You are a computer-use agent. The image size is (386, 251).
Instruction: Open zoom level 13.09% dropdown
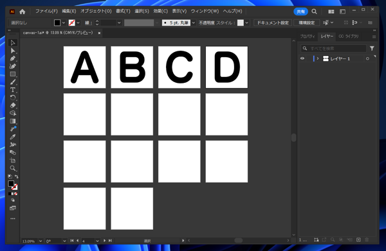tap(41, 241)
